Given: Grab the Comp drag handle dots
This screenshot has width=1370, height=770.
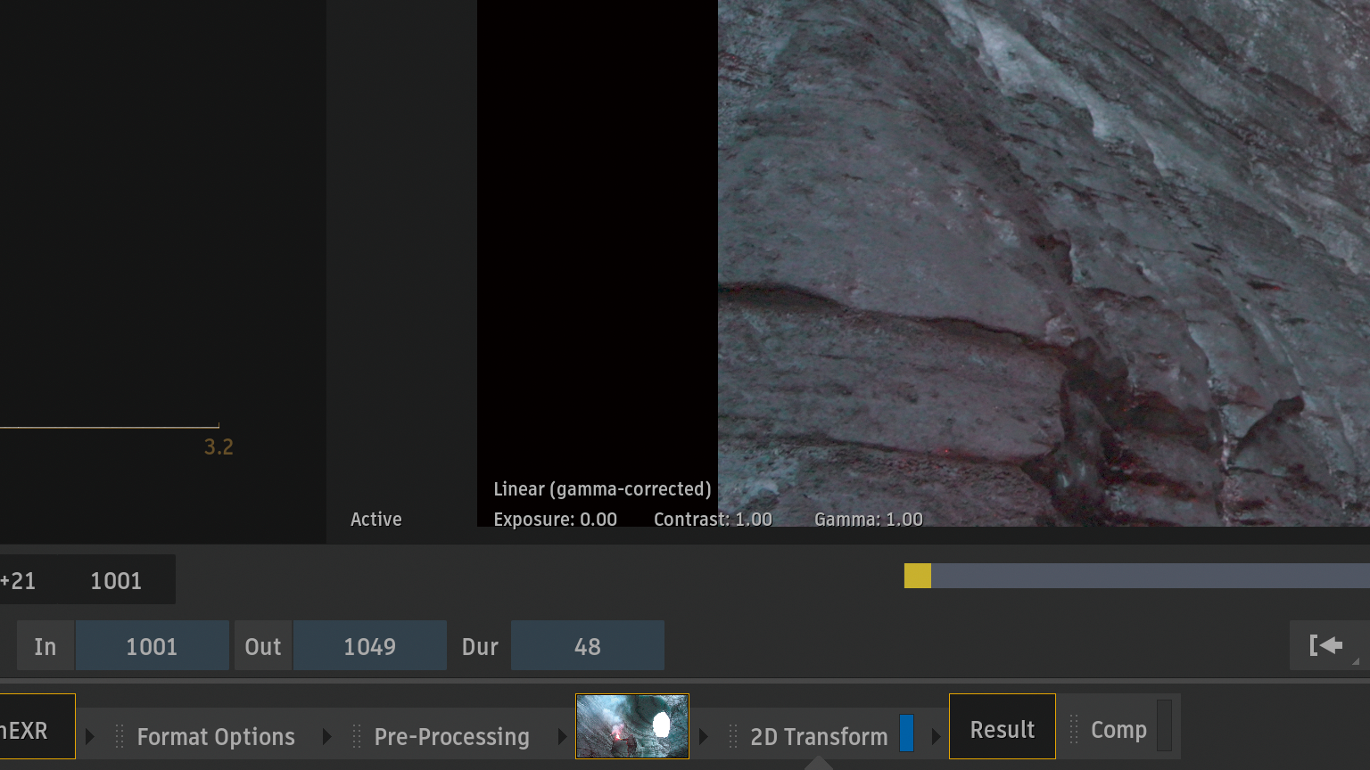Looking at the screenshot, I should tap(1074, 729).
